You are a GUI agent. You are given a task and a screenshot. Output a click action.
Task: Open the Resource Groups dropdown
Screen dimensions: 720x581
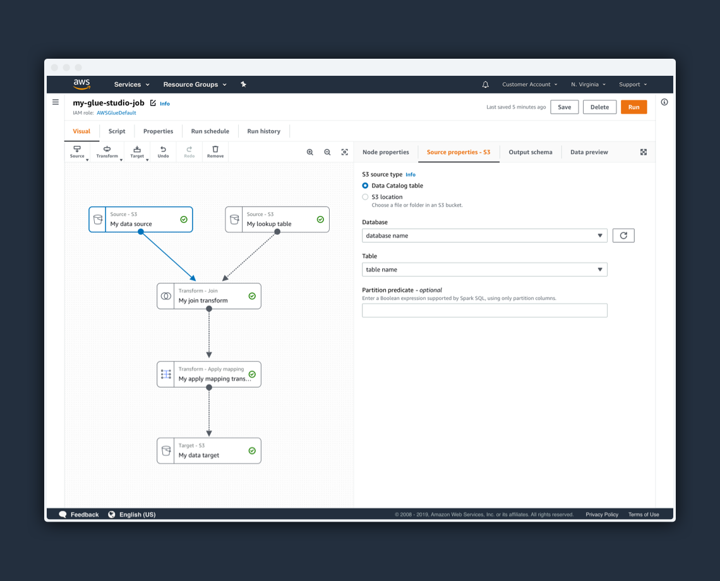[x=195, y=85]
